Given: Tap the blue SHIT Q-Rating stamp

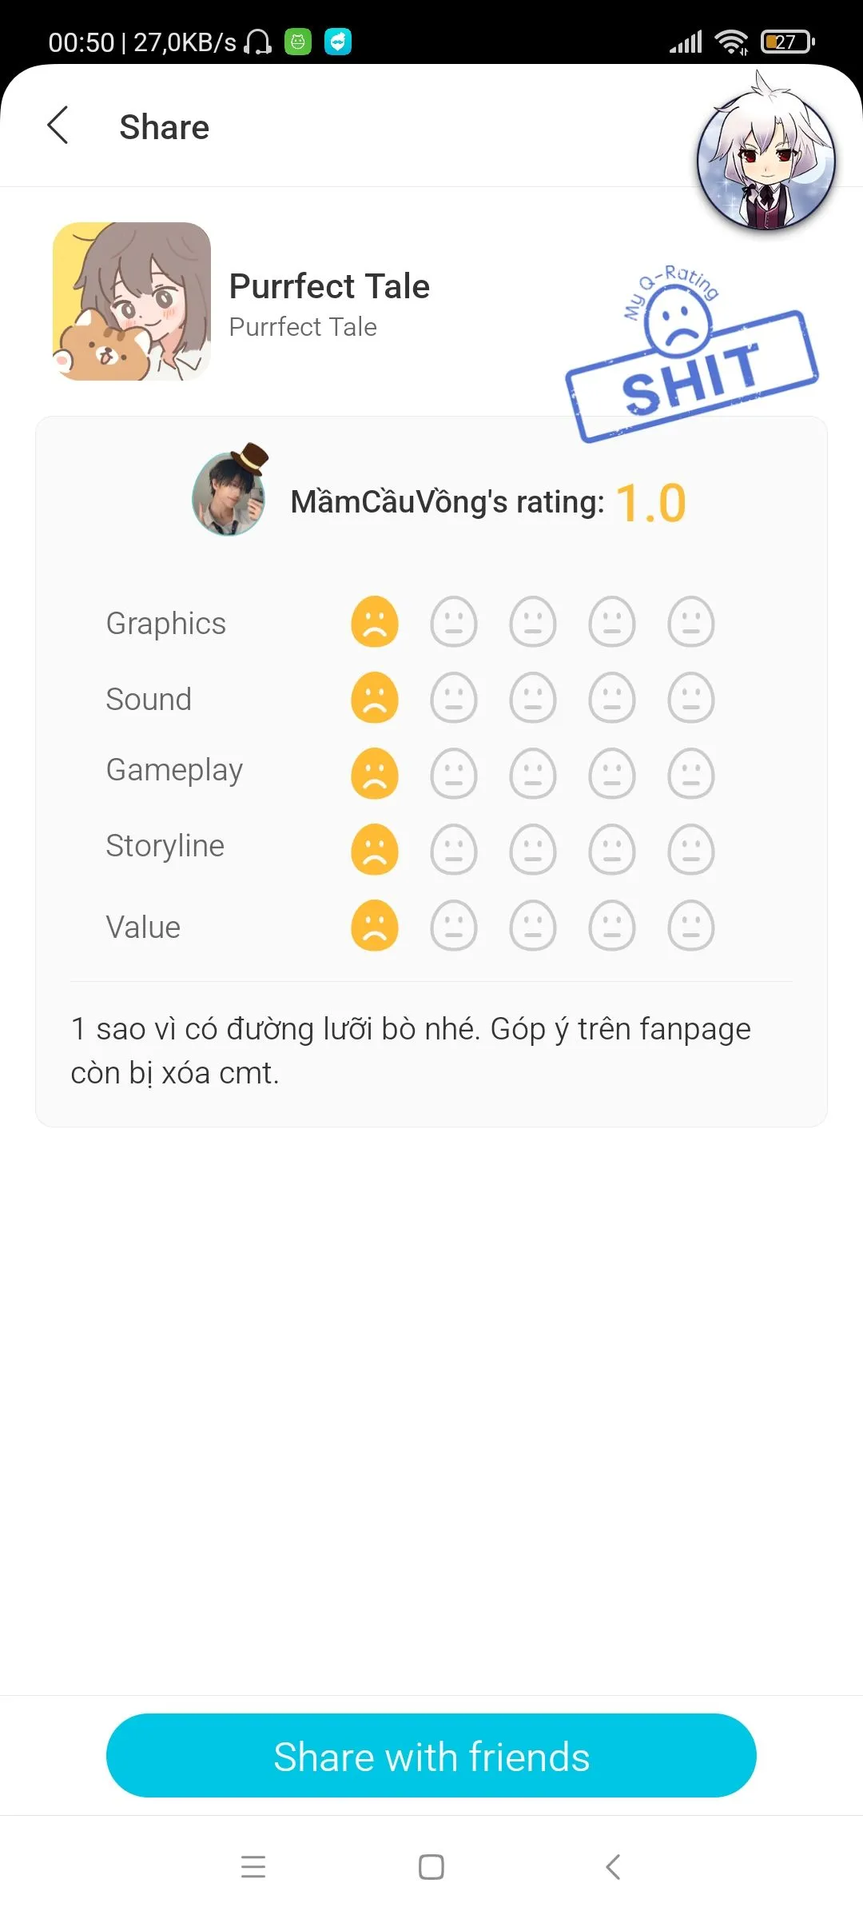Looking at the screenshot, I should (x=691, y=360).
